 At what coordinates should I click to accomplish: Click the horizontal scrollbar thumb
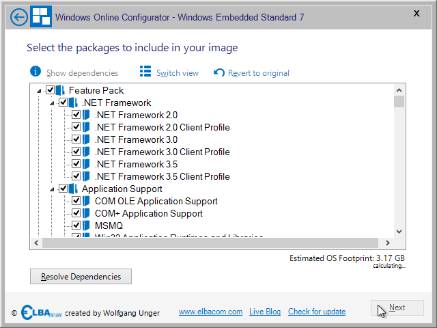(210, 243)
